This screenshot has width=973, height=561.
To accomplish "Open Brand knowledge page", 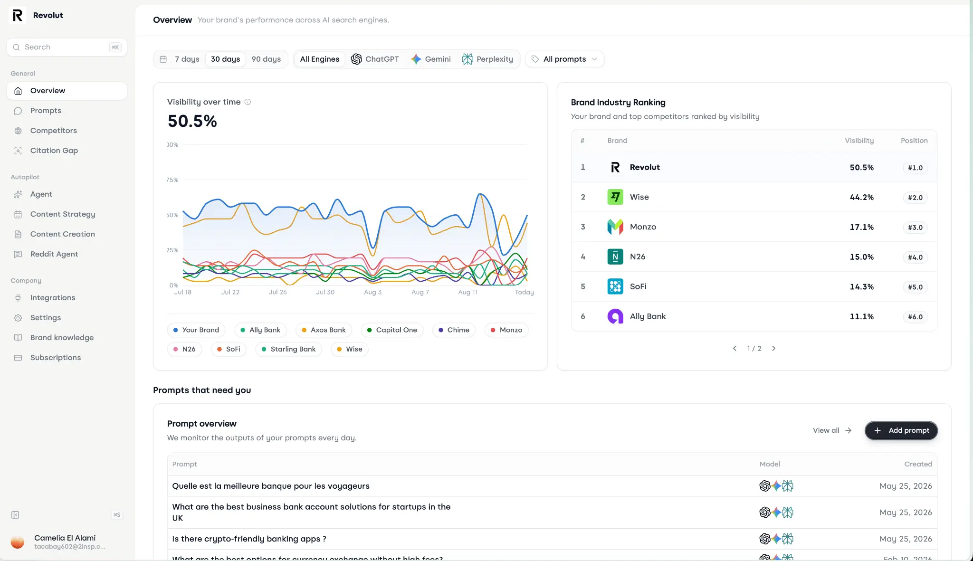I will coord(67,338).
